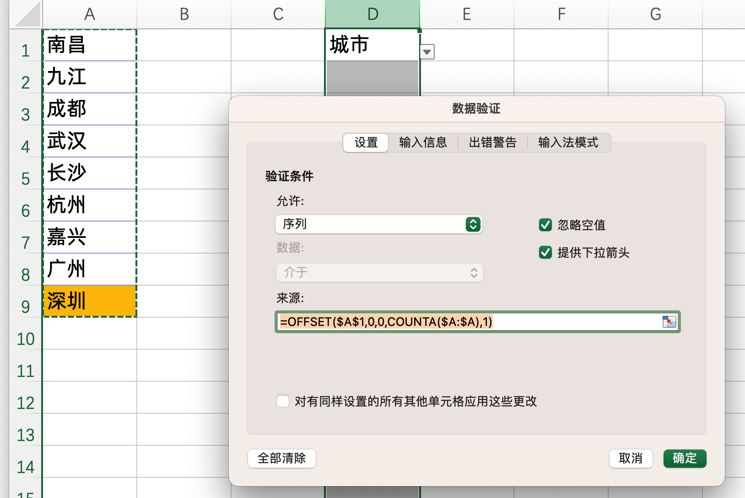Click the 全部清除 clear-all button
745x498 pixels.
pos(281,458)
